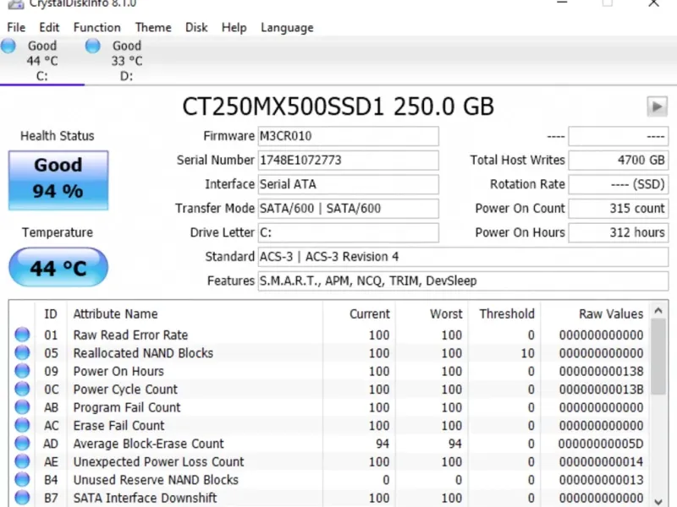Click the Transfer Mode field
Image resolution: width=677 pixels, height=507 pixels.
coord(349,209)
